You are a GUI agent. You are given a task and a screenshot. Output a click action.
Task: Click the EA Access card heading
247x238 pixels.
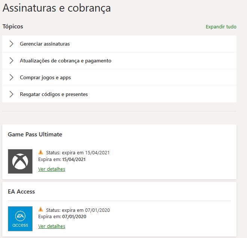[x=21, y=192]
